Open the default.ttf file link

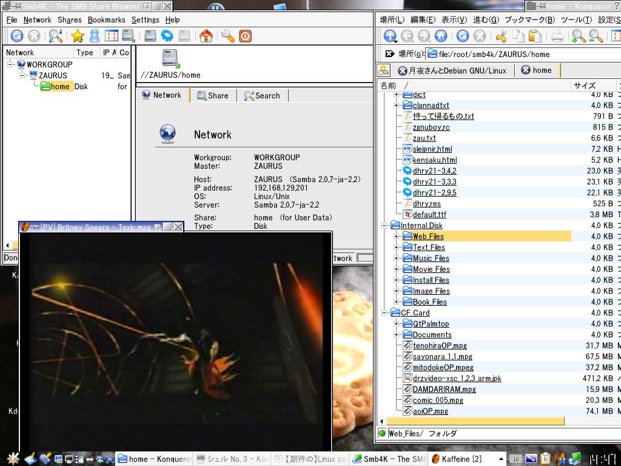pyautogui.click(x=429, y=214)
